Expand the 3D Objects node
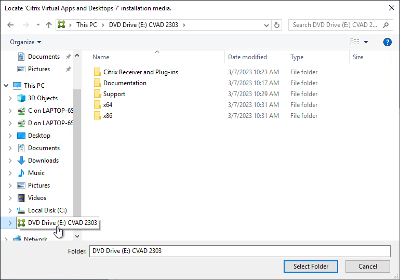Image resolution: width=400 pixels, height=280 pixels. (x=10, y=98)
